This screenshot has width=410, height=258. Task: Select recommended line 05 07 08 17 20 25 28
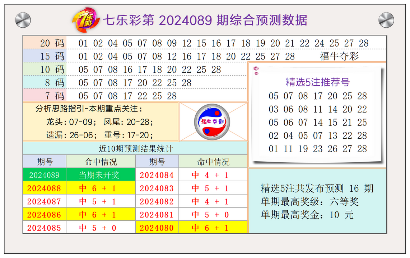point(318,96)
